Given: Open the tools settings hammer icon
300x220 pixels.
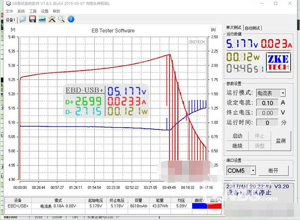Looking at the screenshot, I should click(x=52, y=19).
